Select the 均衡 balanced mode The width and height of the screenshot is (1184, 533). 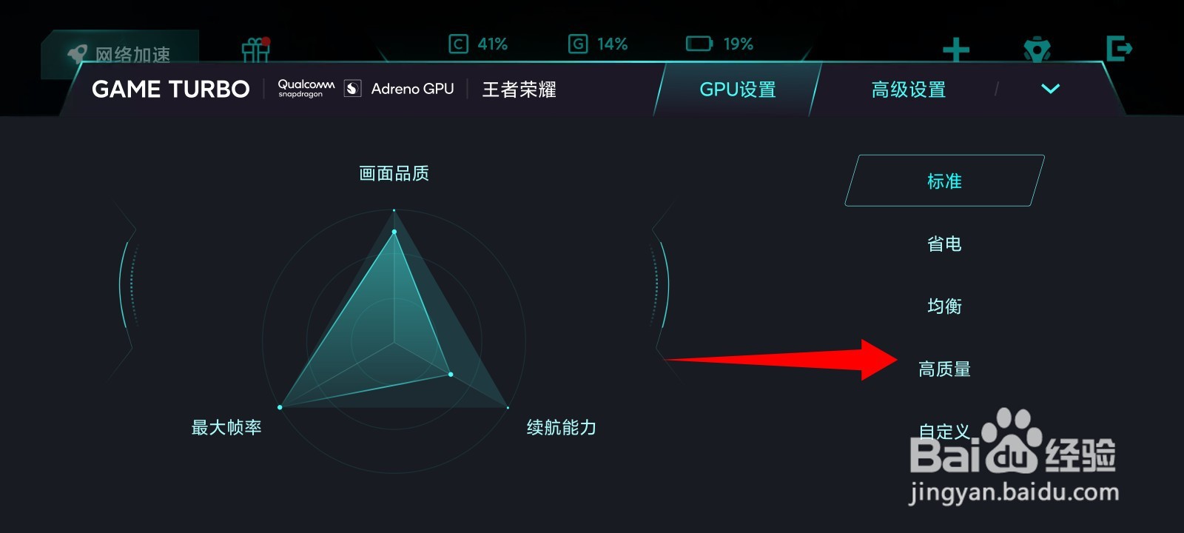[944, 306]
